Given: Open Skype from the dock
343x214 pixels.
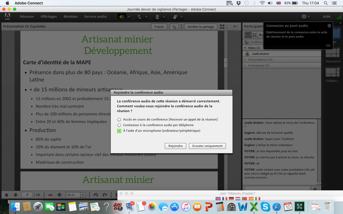Looking at the screenshot, I should tap(265, 207).
